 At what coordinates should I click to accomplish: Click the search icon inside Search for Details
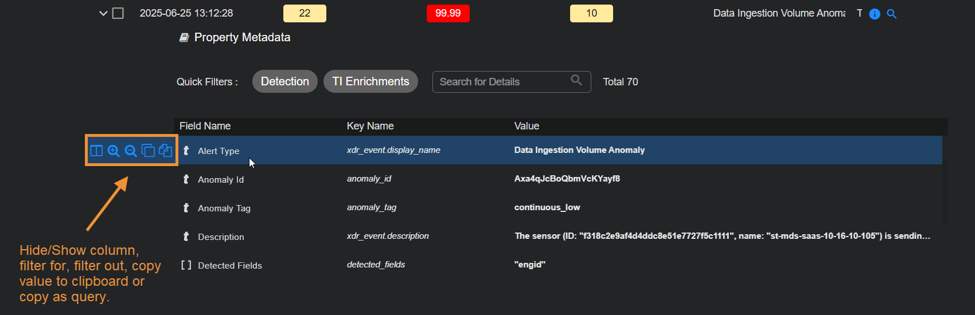576,81
